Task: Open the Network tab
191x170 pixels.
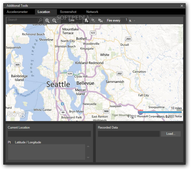Action: [x=92, y=12]
